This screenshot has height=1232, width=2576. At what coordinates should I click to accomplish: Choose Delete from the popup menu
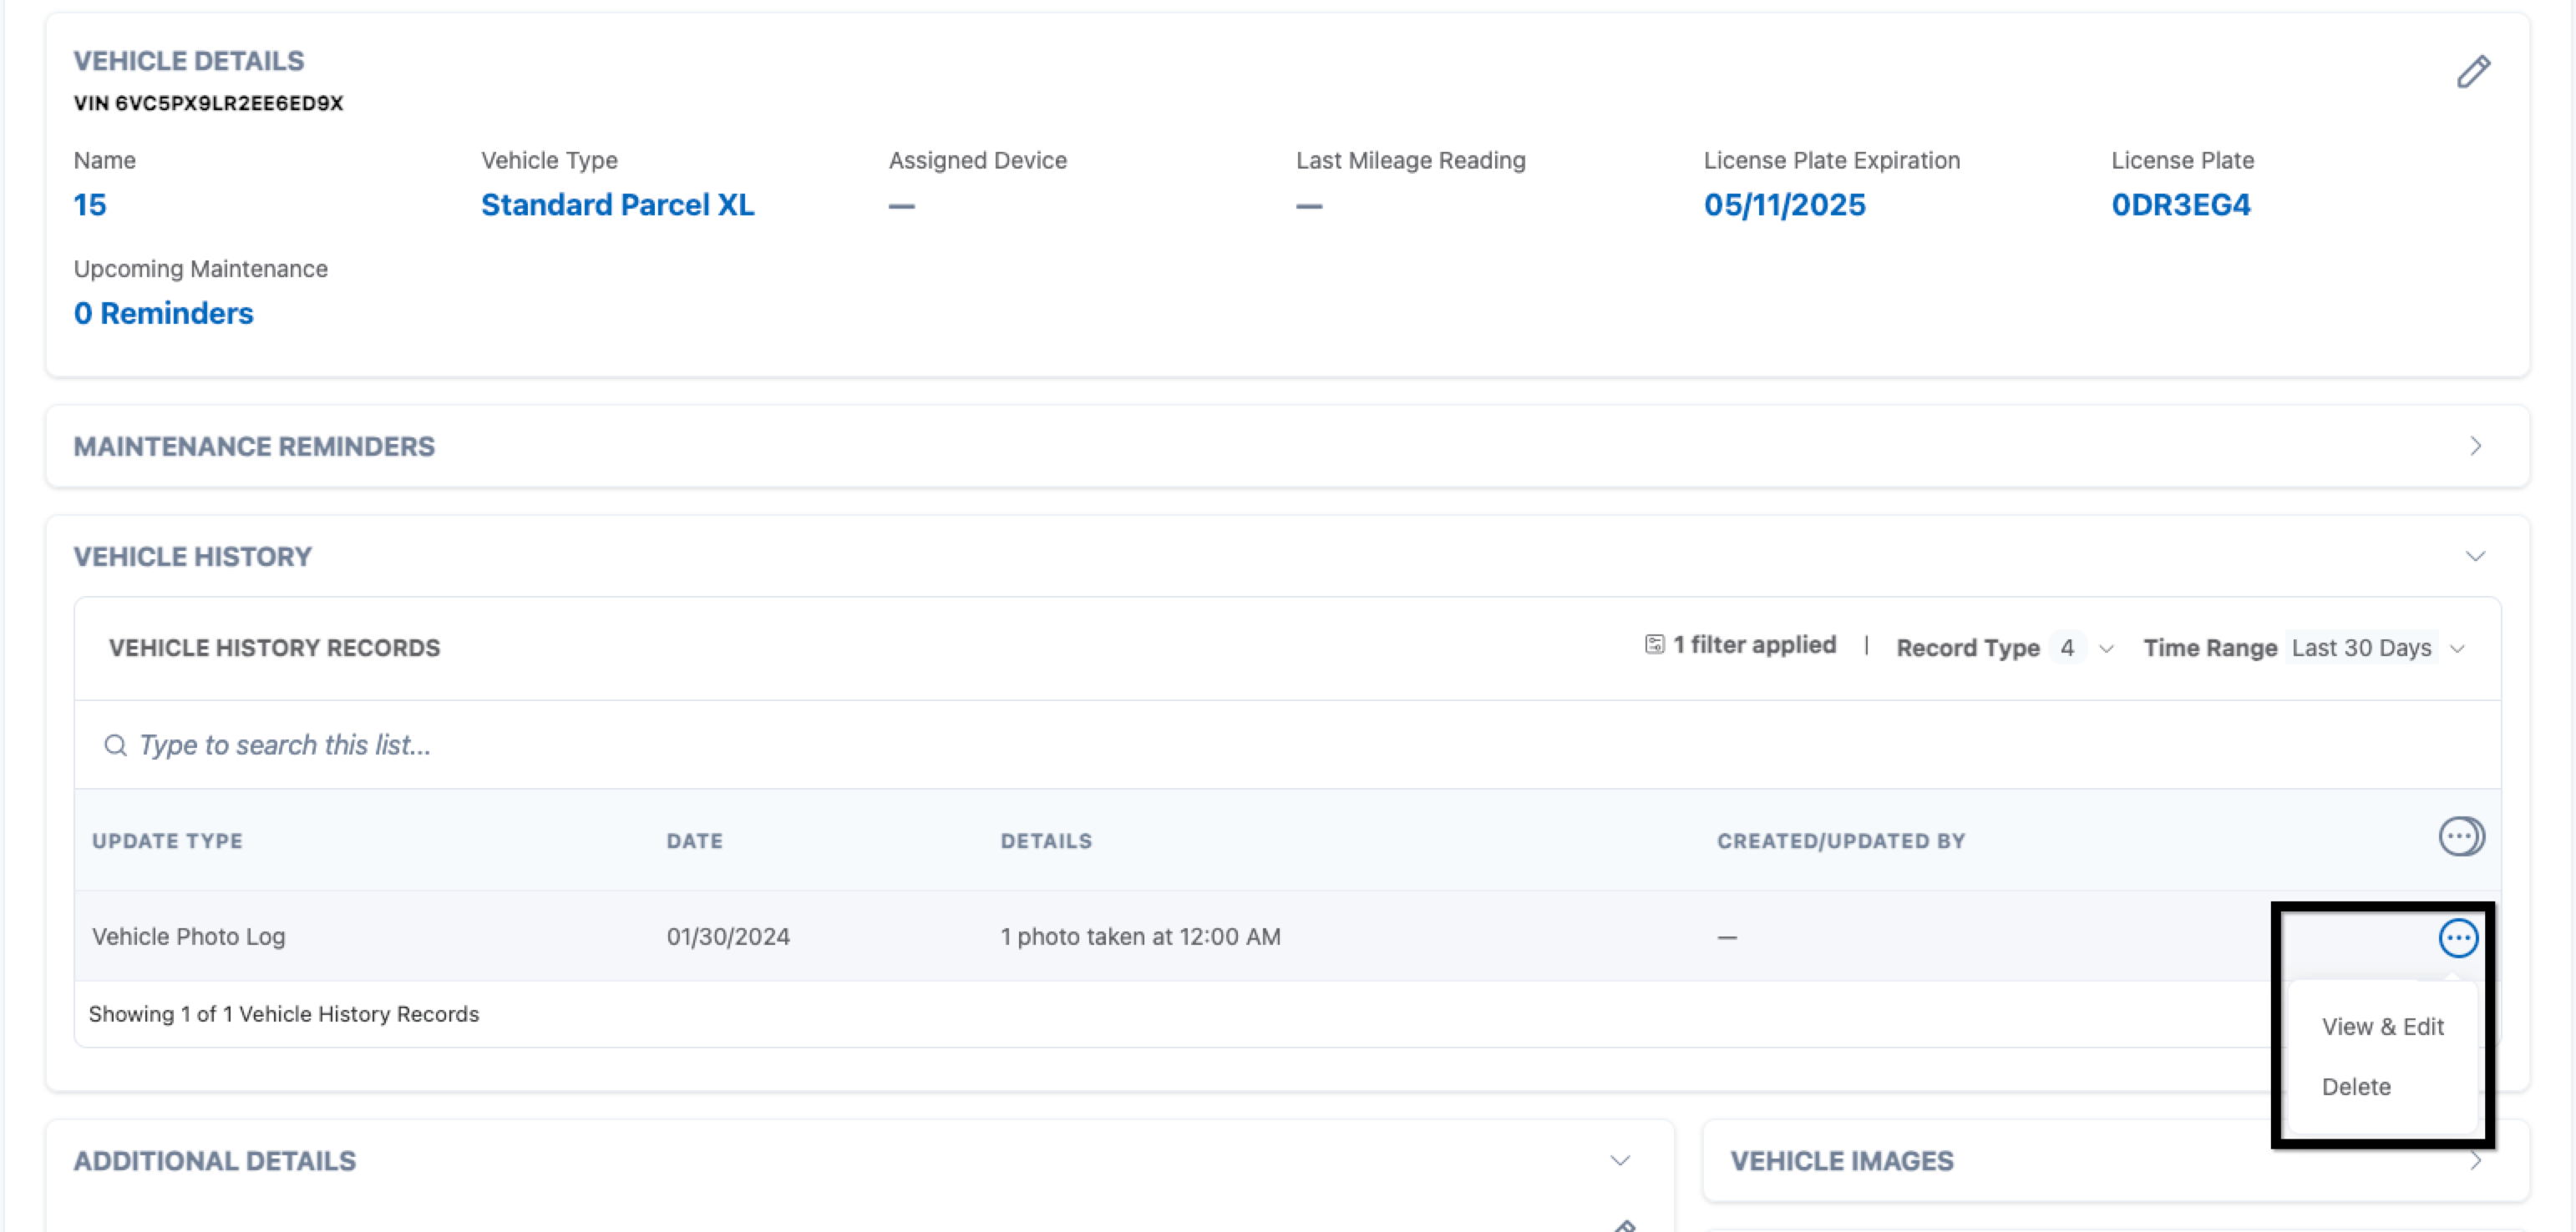pos(2356,1086)
